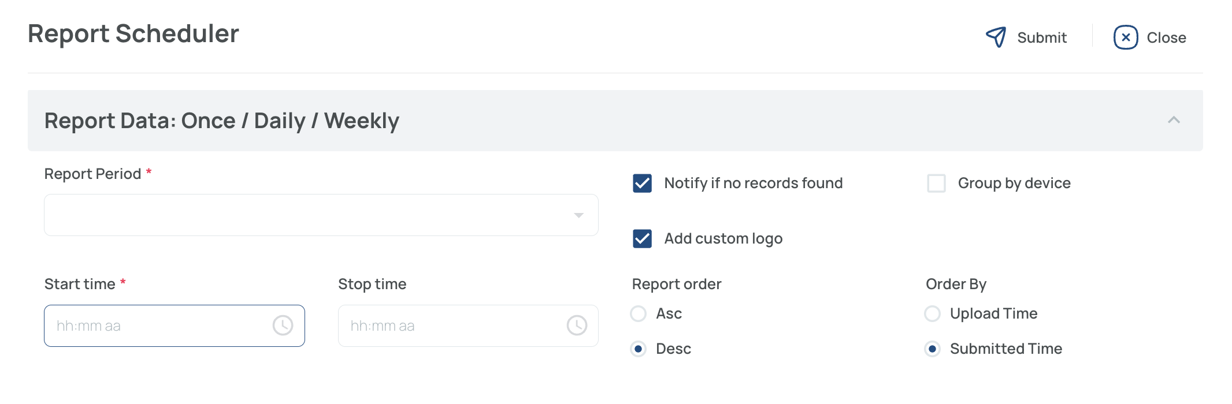This screenshot has width=1232, height=404.
Task: Choose Submitted Time for Order By
Action: tap(932, 349)
